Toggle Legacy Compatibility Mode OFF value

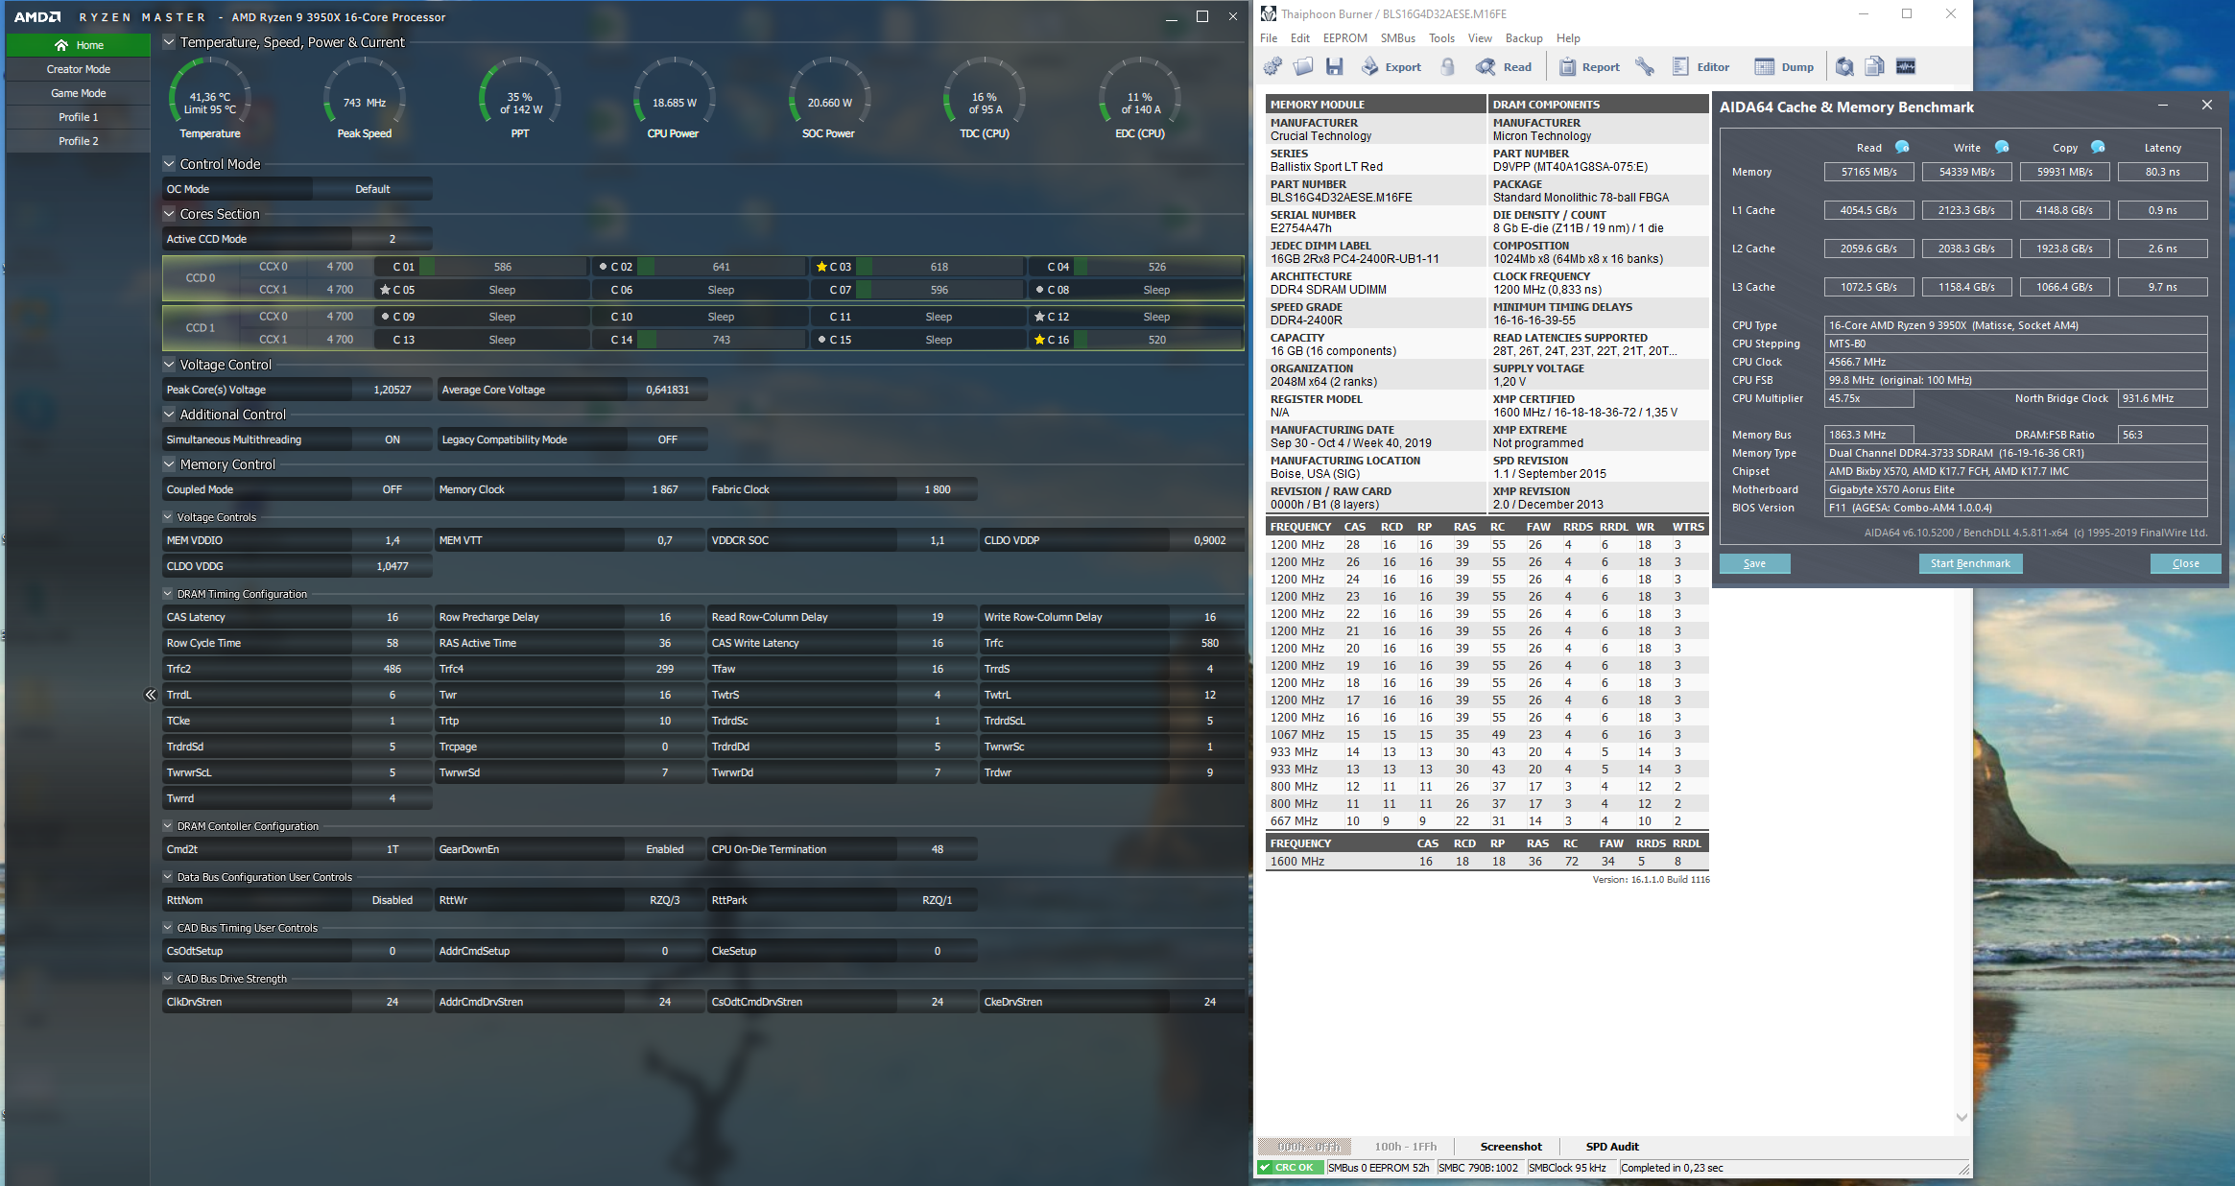[667, 439]
